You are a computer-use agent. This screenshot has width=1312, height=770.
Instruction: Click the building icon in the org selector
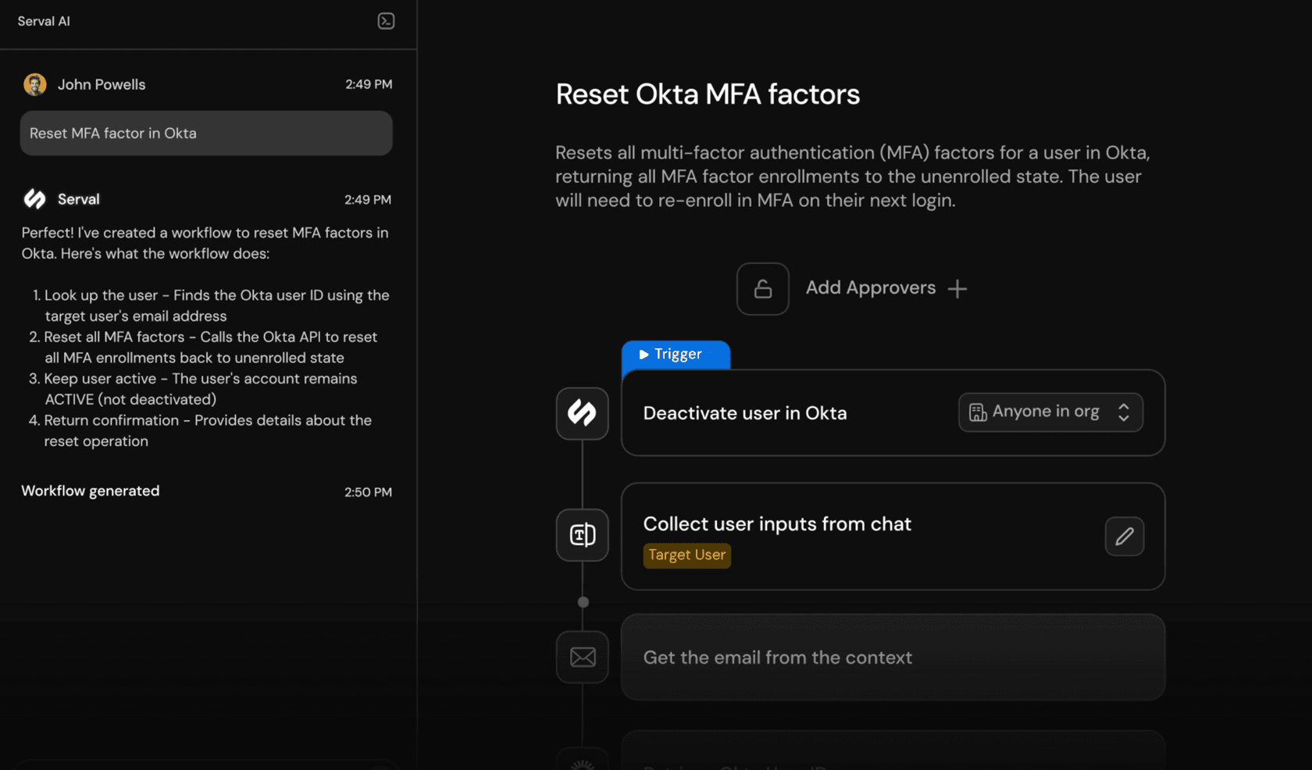(978, 412)
